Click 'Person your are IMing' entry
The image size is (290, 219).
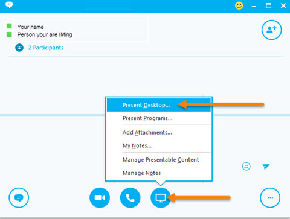click(x=45, y=34)
